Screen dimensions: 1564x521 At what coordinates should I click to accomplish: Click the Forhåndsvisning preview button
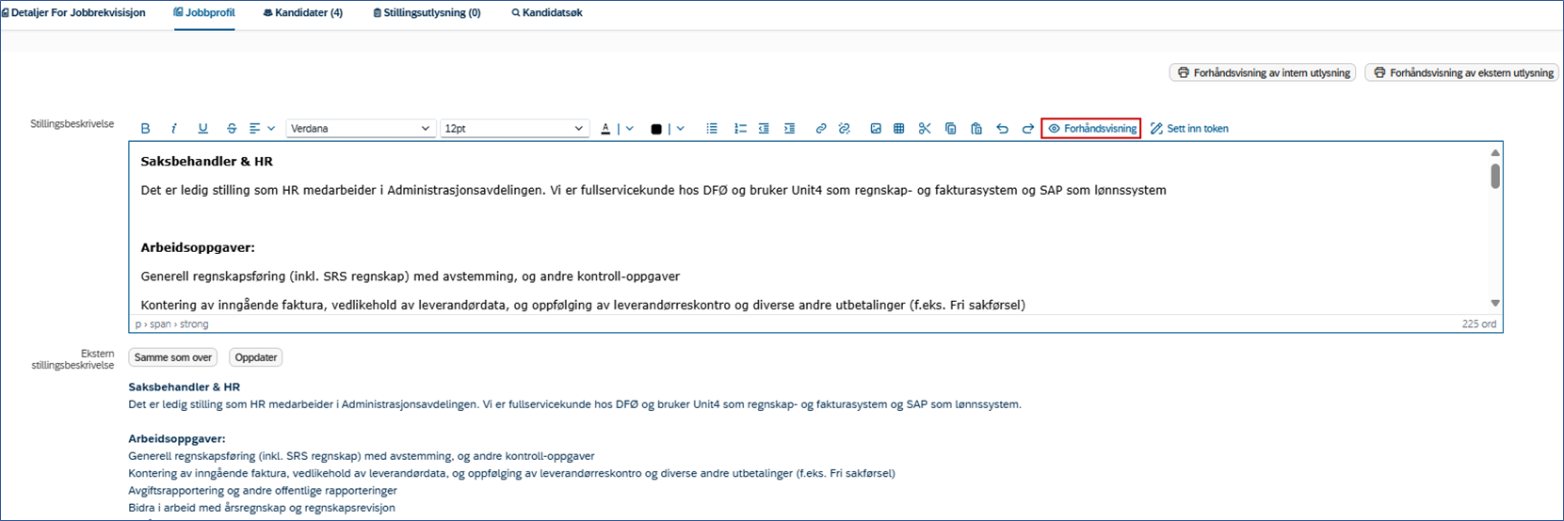(x=1091, y=129)
